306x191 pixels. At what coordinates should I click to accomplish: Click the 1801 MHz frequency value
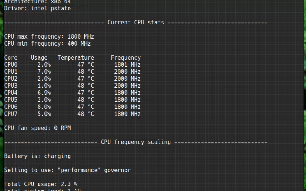pyautogui.click(x=127, y=65)
